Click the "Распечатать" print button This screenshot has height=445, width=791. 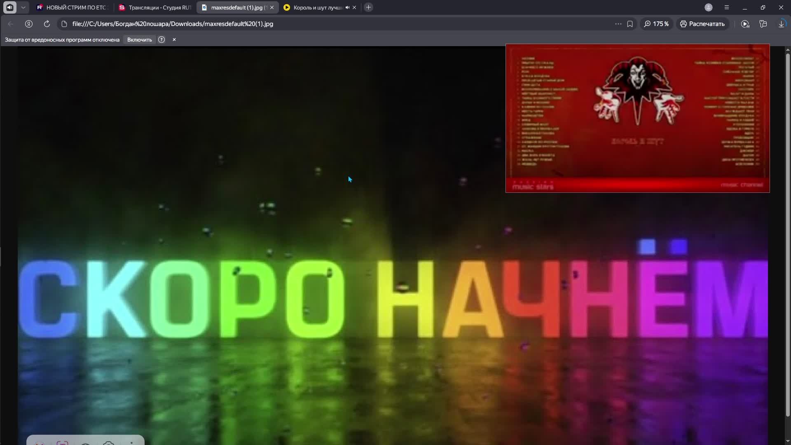pyautogui.click(x=702, y=23)
